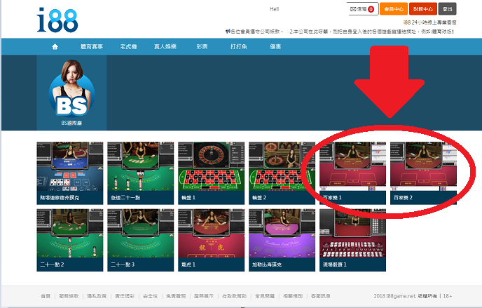This screenshot has height=308, width=482.
Task: Click the 隱私政策 footer link
Action: [97, 297]
